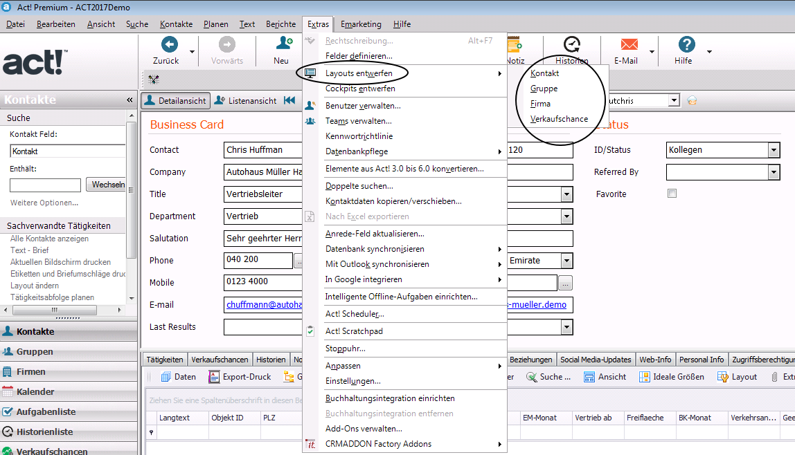The height and width of the screenshot is (455, 795).
Task: Click the Wechseln button
Action: [x=106, y=184]
